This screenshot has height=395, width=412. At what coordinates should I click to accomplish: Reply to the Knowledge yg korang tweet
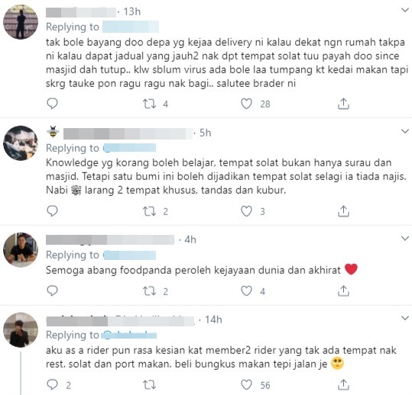click(x=52, y=211)
